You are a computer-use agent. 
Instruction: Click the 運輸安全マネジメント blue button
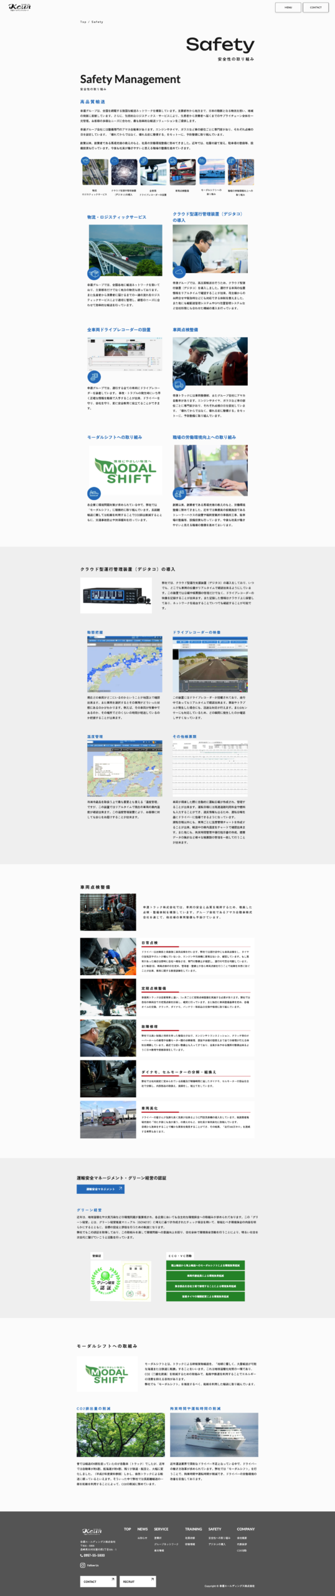pyautogui.click(x=100, y=1189)
